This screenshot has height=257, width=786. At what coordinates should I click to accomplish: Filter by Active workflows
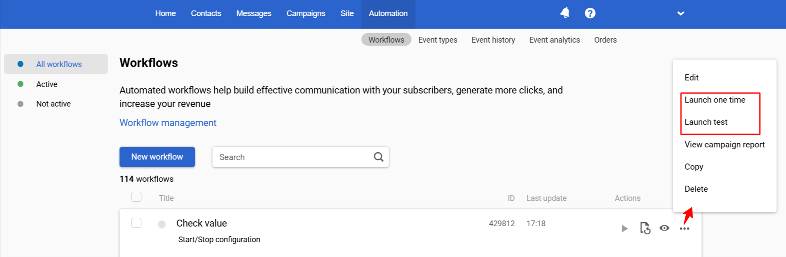click(x=47, y=84)
